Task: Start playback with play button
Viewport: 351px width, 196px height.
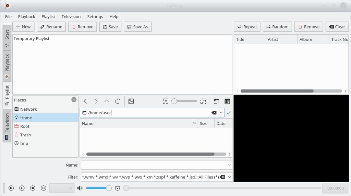Action: click(x=22, y=188)
